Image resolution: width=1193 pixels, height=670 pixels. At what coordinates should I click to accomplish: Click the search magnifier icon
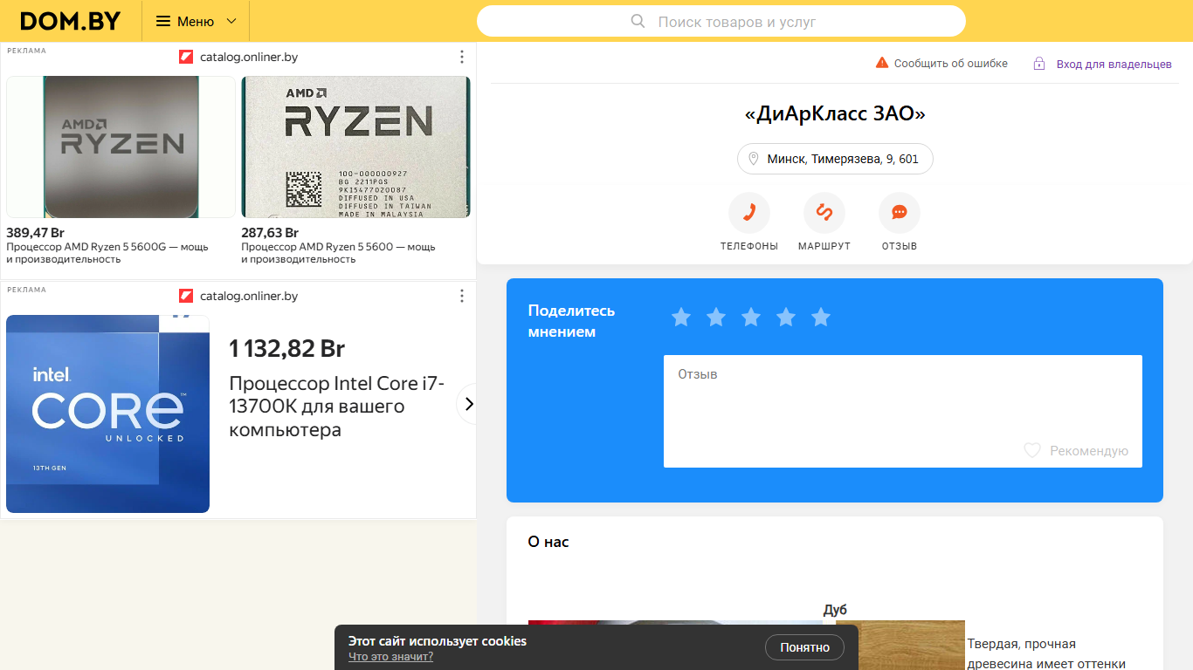click(x=638, y=21)
